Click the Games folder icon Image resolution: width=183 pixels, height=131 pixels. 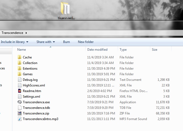pyautogui.click(x=20, y=74)
